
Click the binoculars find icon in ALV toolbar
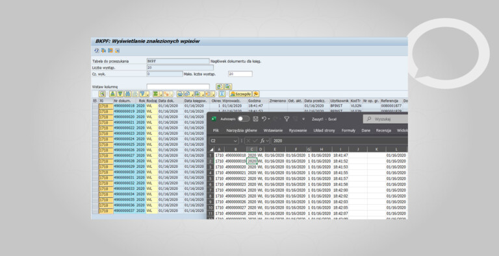pyautogui.click(x=127, y=94)
